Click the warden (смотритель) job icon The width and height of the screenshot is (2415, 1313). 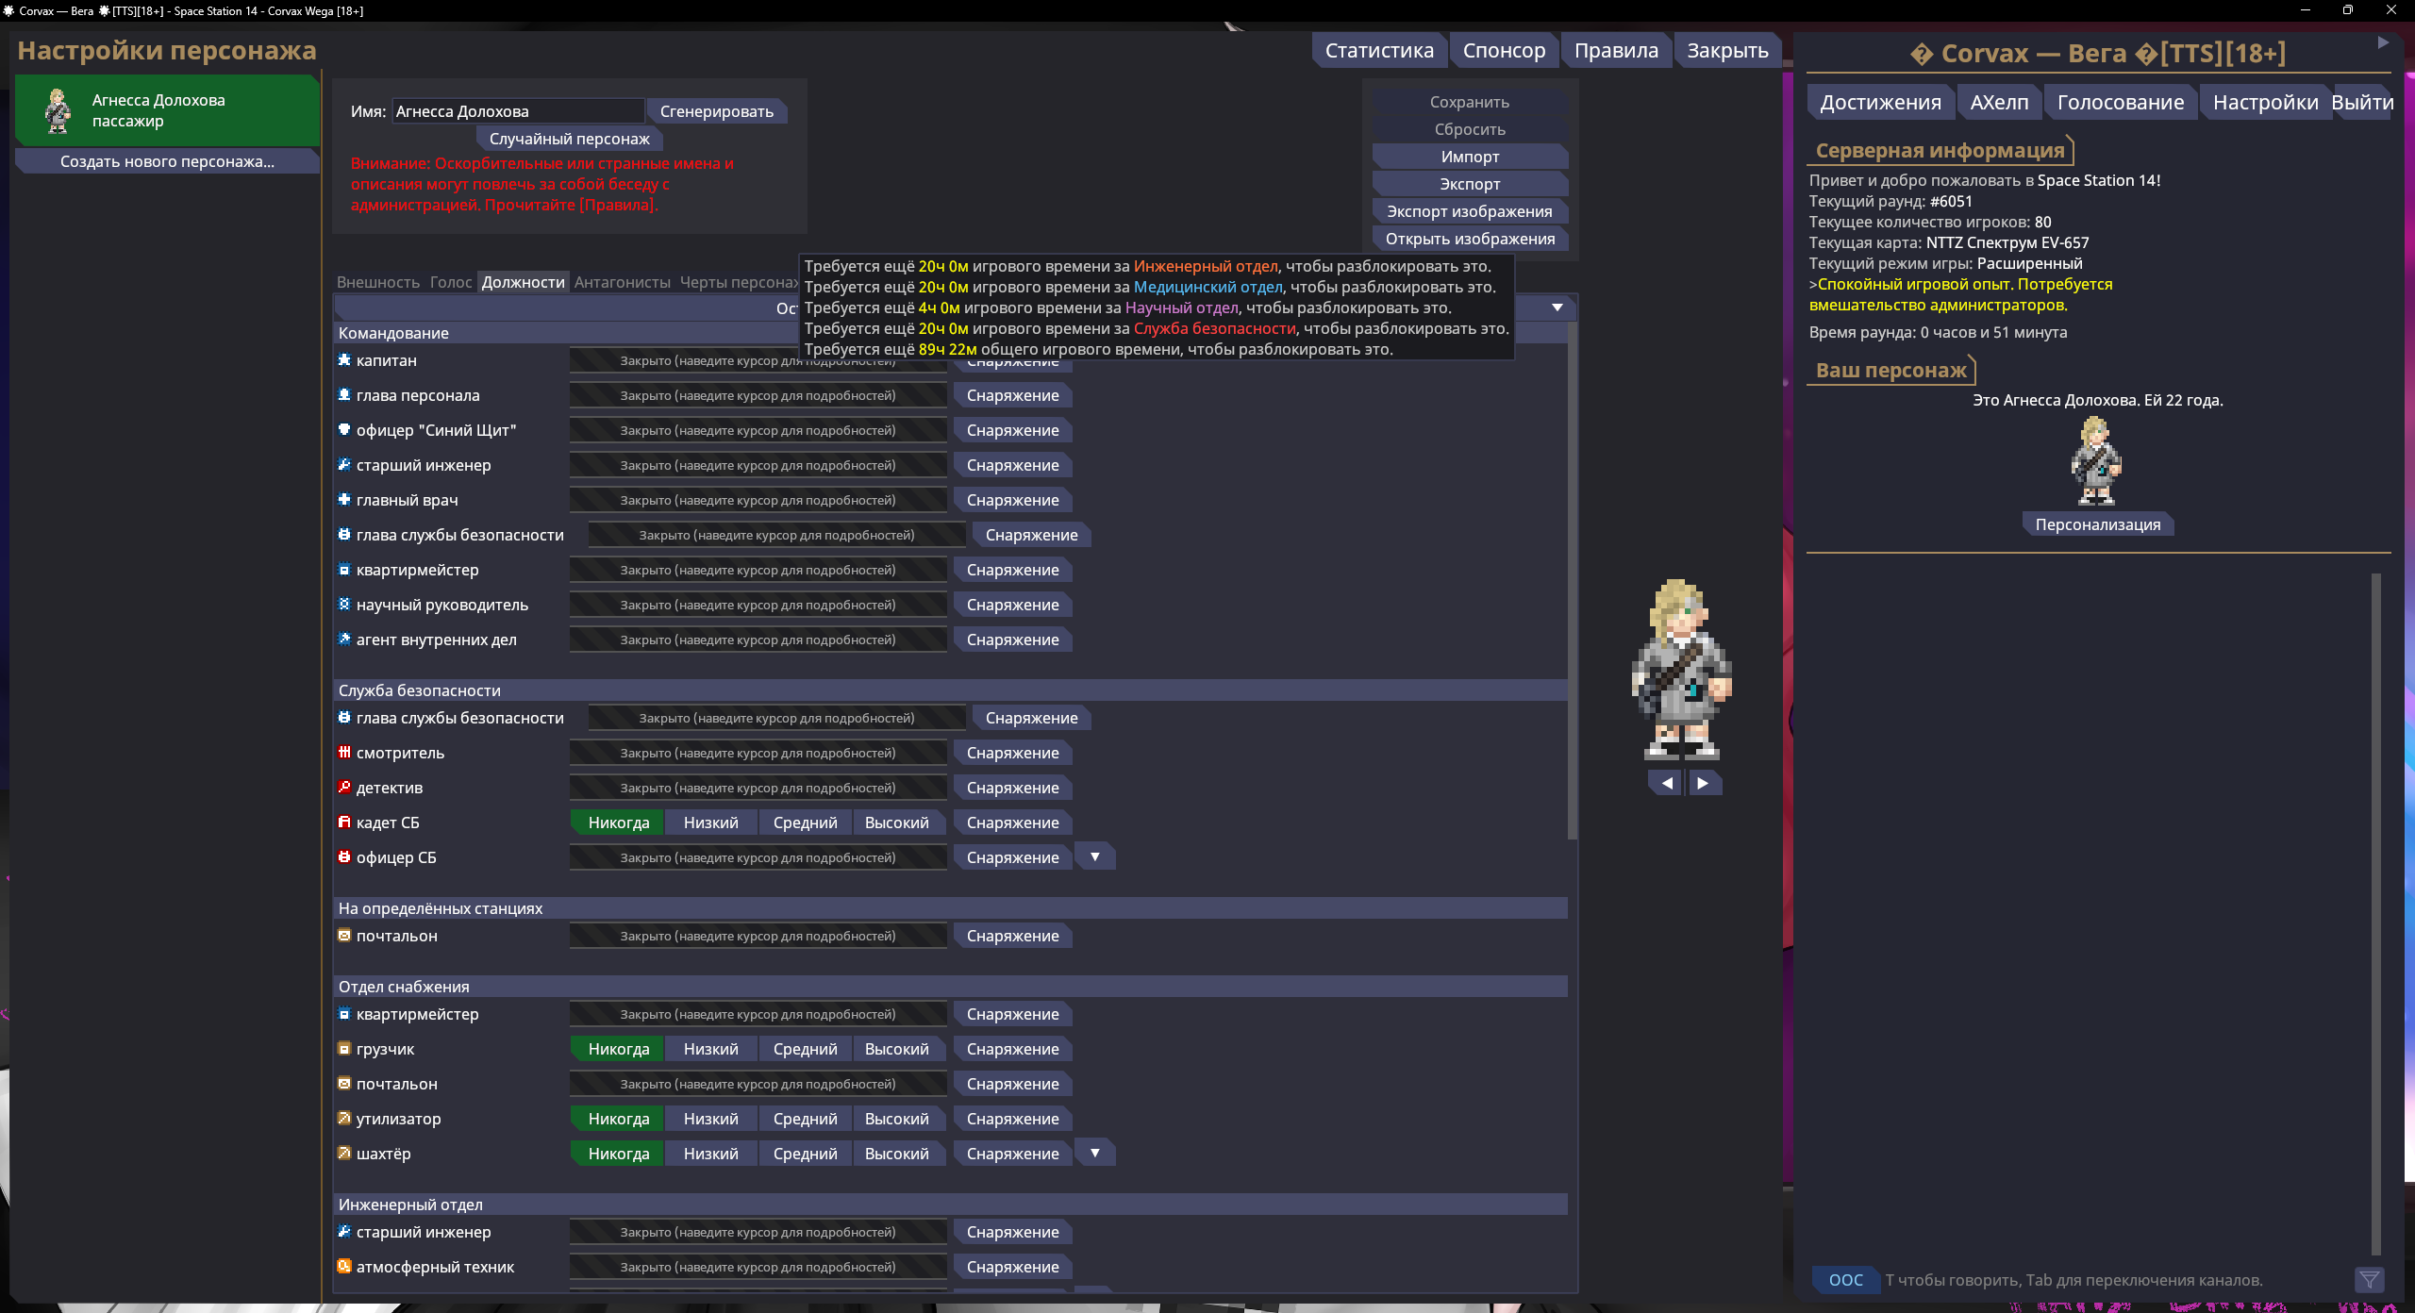[344, 753]
